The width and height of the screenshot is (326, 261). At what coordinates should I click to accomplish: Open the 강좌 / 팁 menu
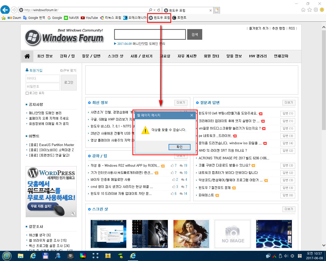[x=67, y=56]
